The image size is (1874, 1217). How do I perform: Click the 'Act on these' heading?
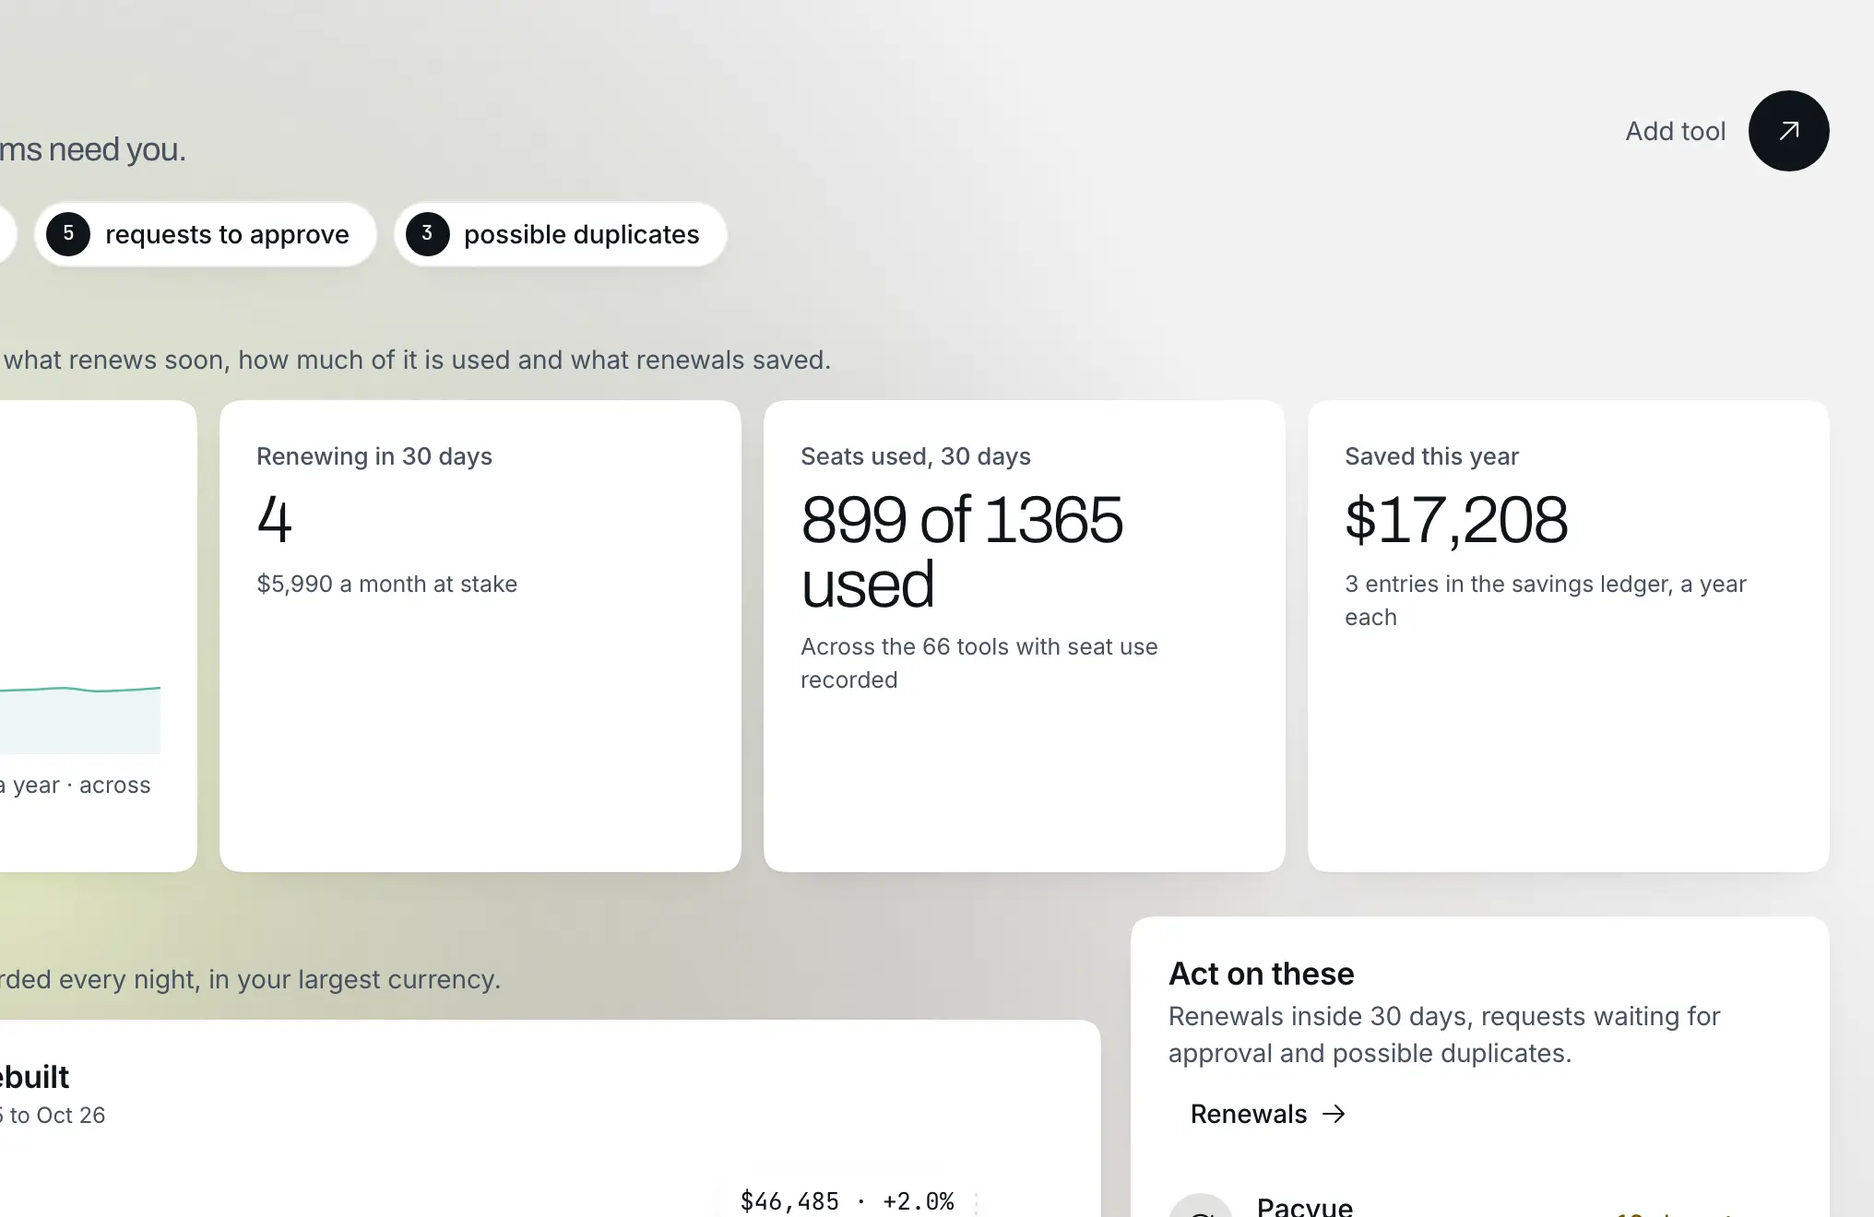[x=1262, y=974]
